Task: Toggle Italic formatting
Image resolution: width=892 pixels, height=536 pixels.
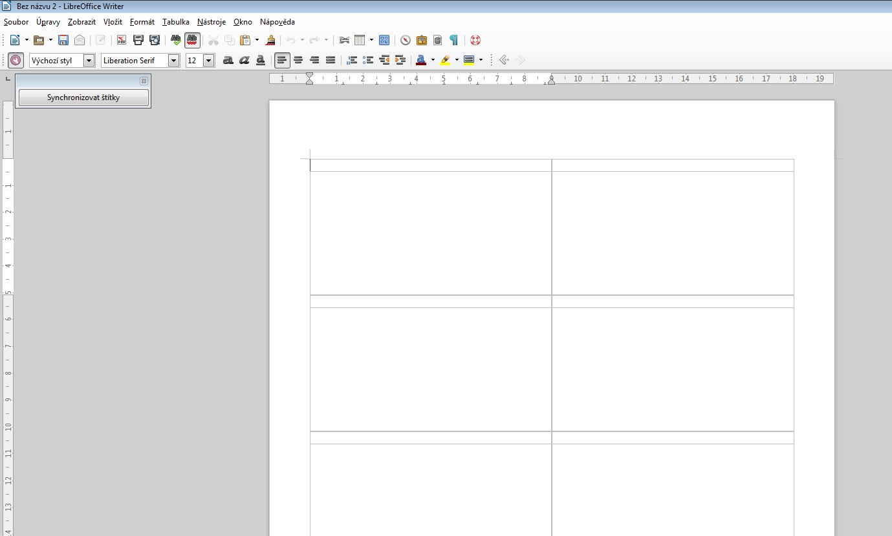Action: tap(244, 60)
